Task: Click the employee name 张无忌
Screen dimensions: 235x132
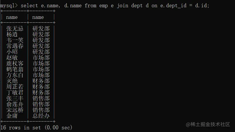Action: click(x=15, y=28)
